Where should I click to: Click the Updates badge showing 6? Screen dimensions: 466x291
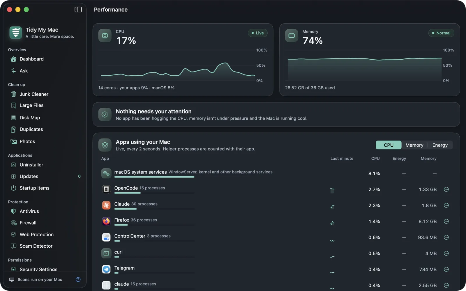[x=79, y=176]
